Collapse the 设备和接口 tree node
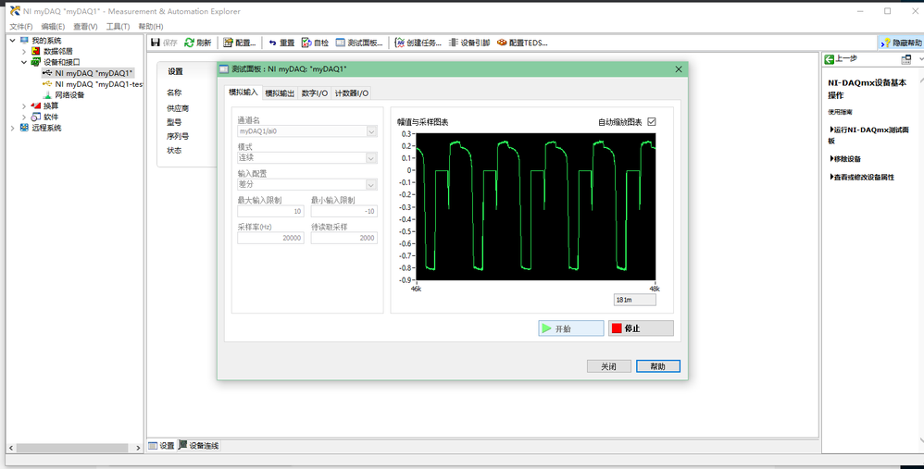This screenshot has width=924, height=469. 23,62
